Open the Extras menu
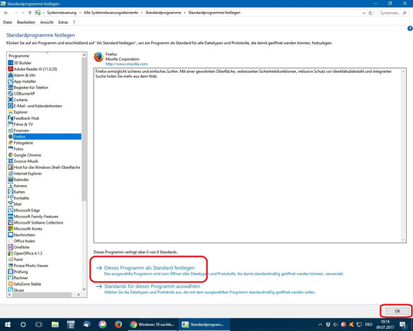Viewport: 413px width, 331px height. coord(63,22)
